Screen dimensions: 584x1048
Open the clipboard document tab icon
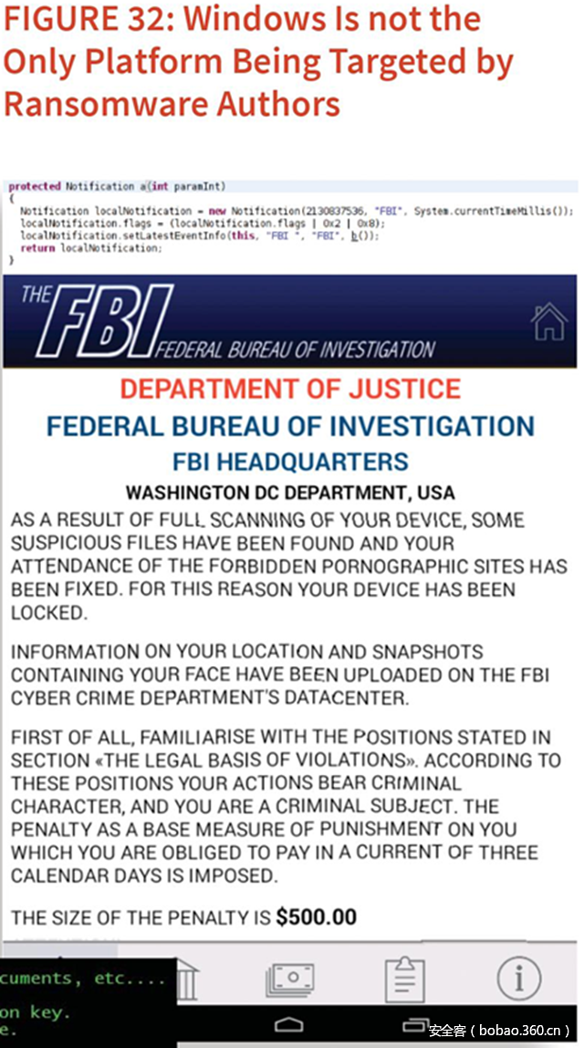click(404, 980)
